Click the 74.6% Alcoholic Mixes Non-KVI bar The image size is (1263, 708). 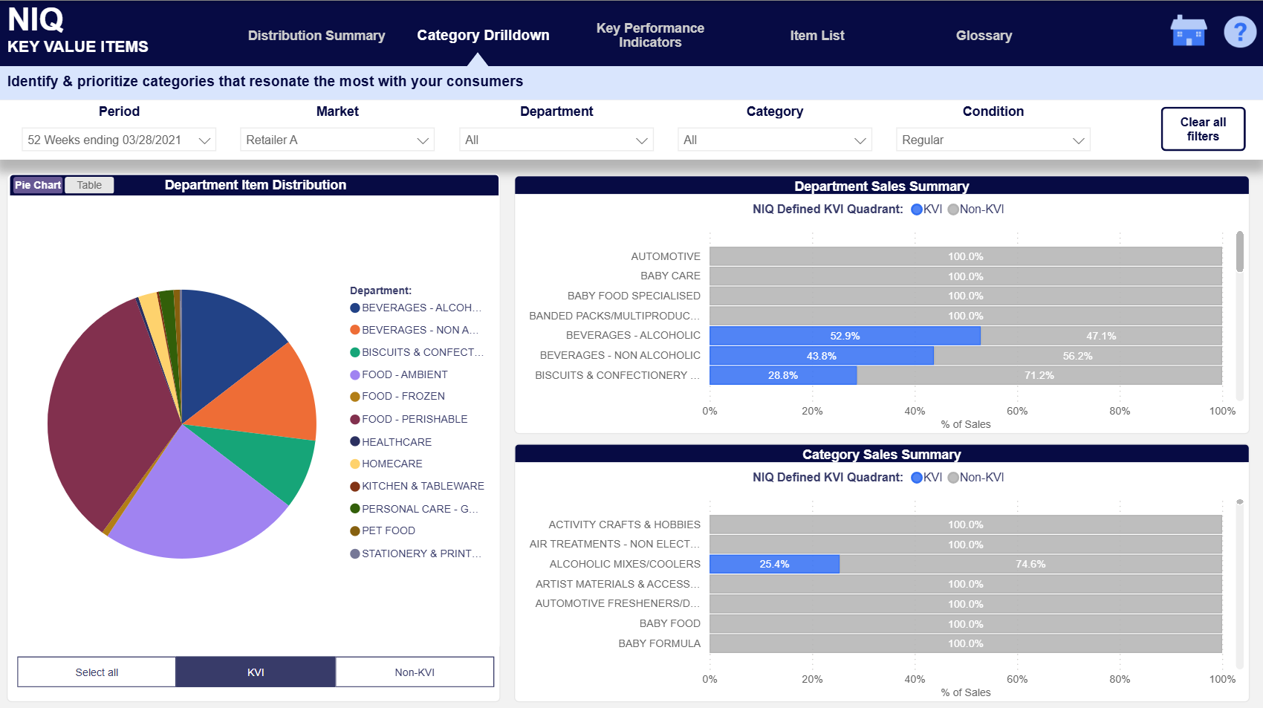(1030, 564)
